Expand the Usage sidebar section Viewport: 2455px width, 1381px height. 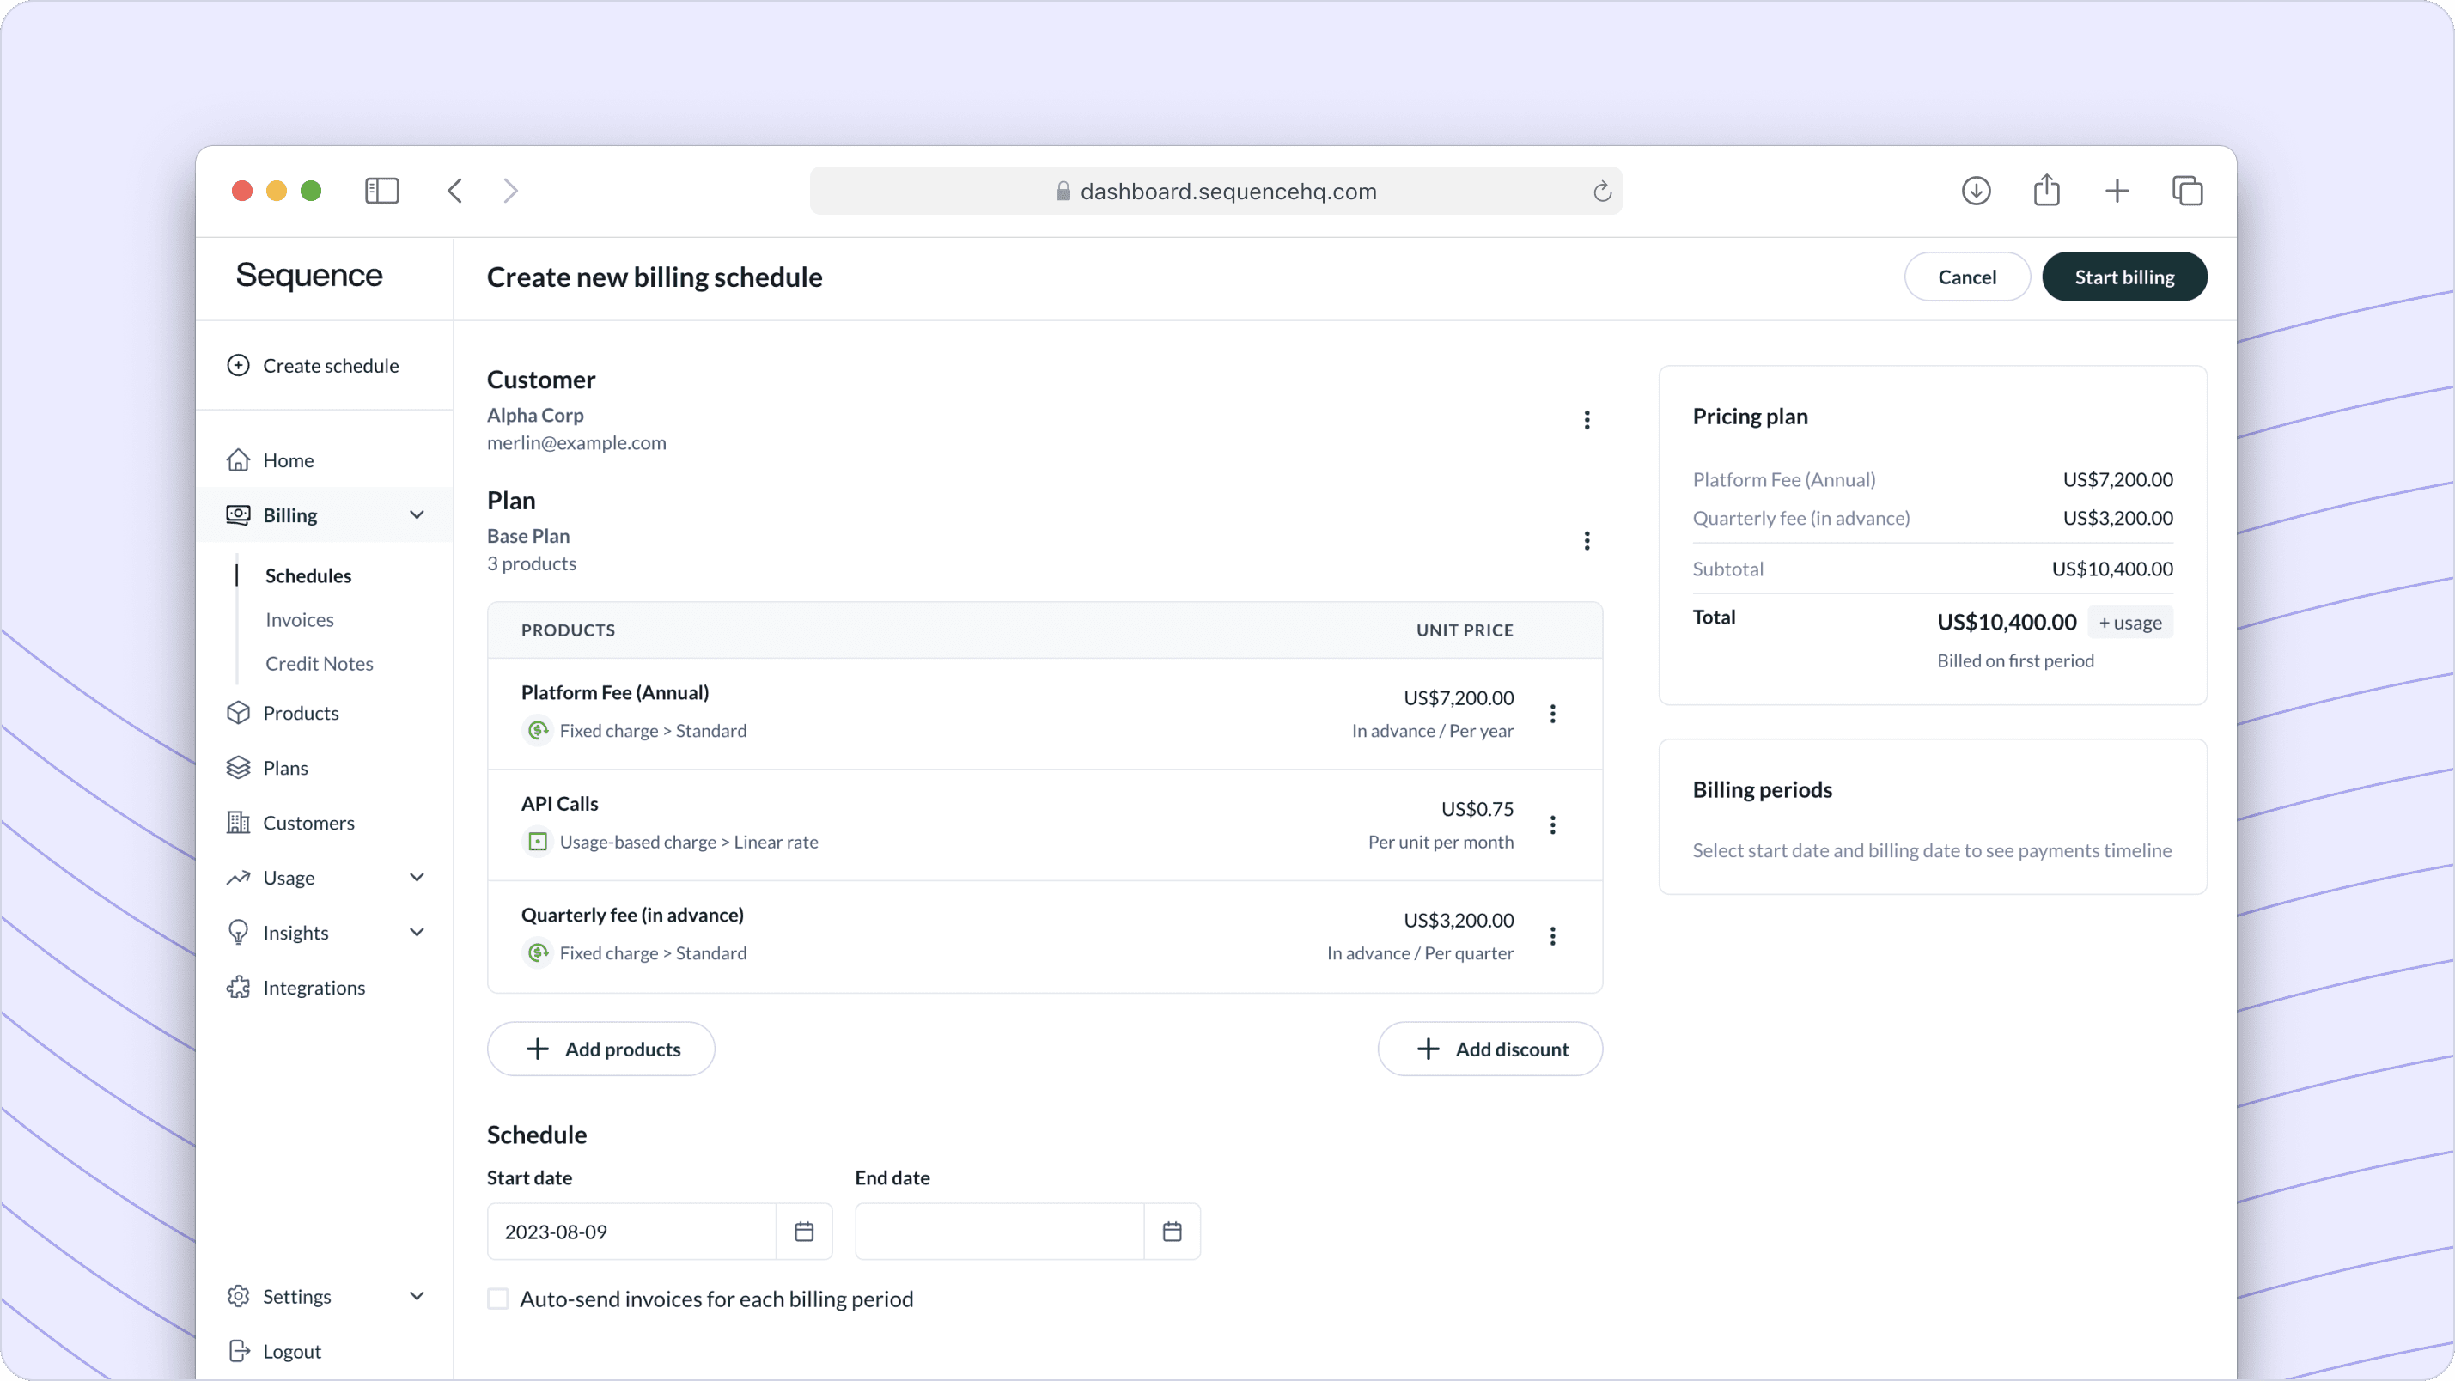point(417,878)
